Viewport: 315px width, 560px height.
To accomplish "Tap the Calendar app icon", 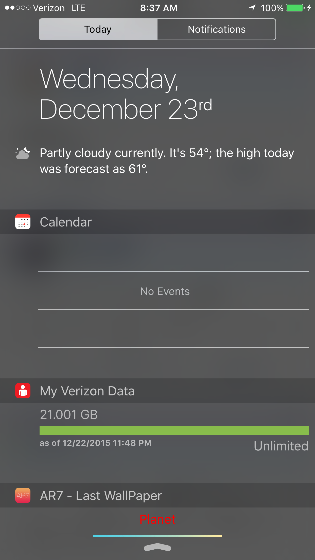I will (x=23, y=222).
